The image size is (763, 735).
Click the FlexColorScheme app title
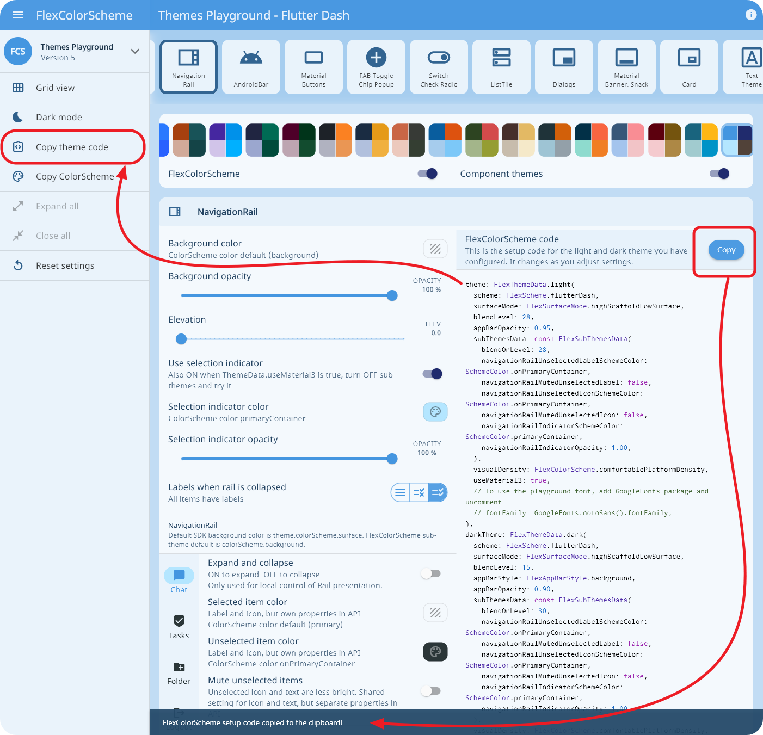point(84,15)
